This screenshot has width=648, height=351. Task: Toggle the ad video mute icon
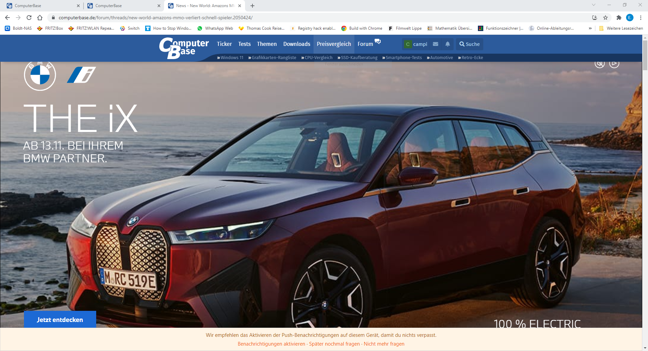(x=600, y=64)
